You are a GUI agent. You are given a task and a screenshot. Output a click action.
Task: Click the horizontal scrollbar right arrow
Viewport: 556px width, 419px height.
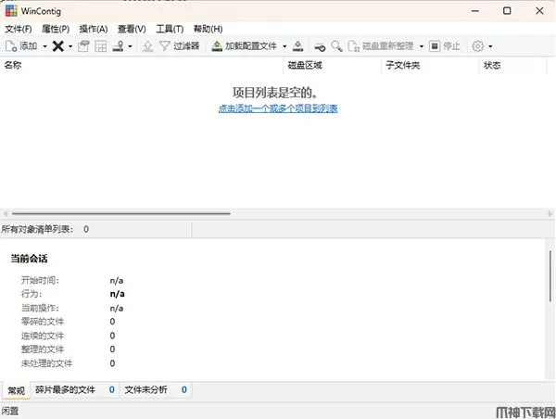[x=550, y=213]
